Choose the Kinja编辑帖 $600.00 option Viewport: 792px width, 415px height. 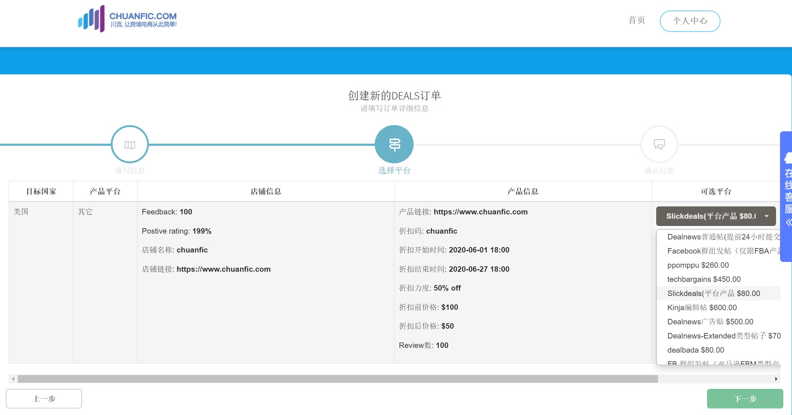click(719, 308)
